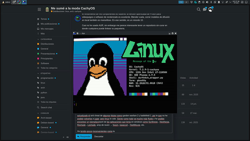The width and height of the screenshot is (250, 141).
Task: Open the clock showing 8:31 P.M.
Action: pyautogui.click(x=236, y=2)
